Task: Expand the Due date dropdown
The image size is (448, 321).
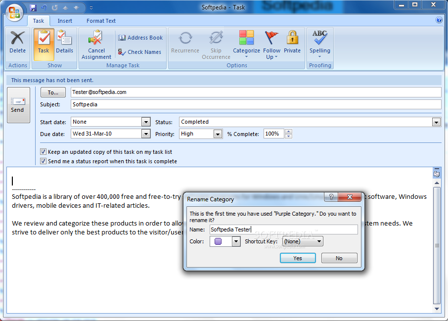Action: point(146,134)
